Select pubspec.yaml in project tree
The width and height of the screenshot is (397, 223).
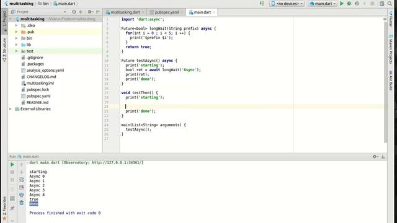click(38, 96)
